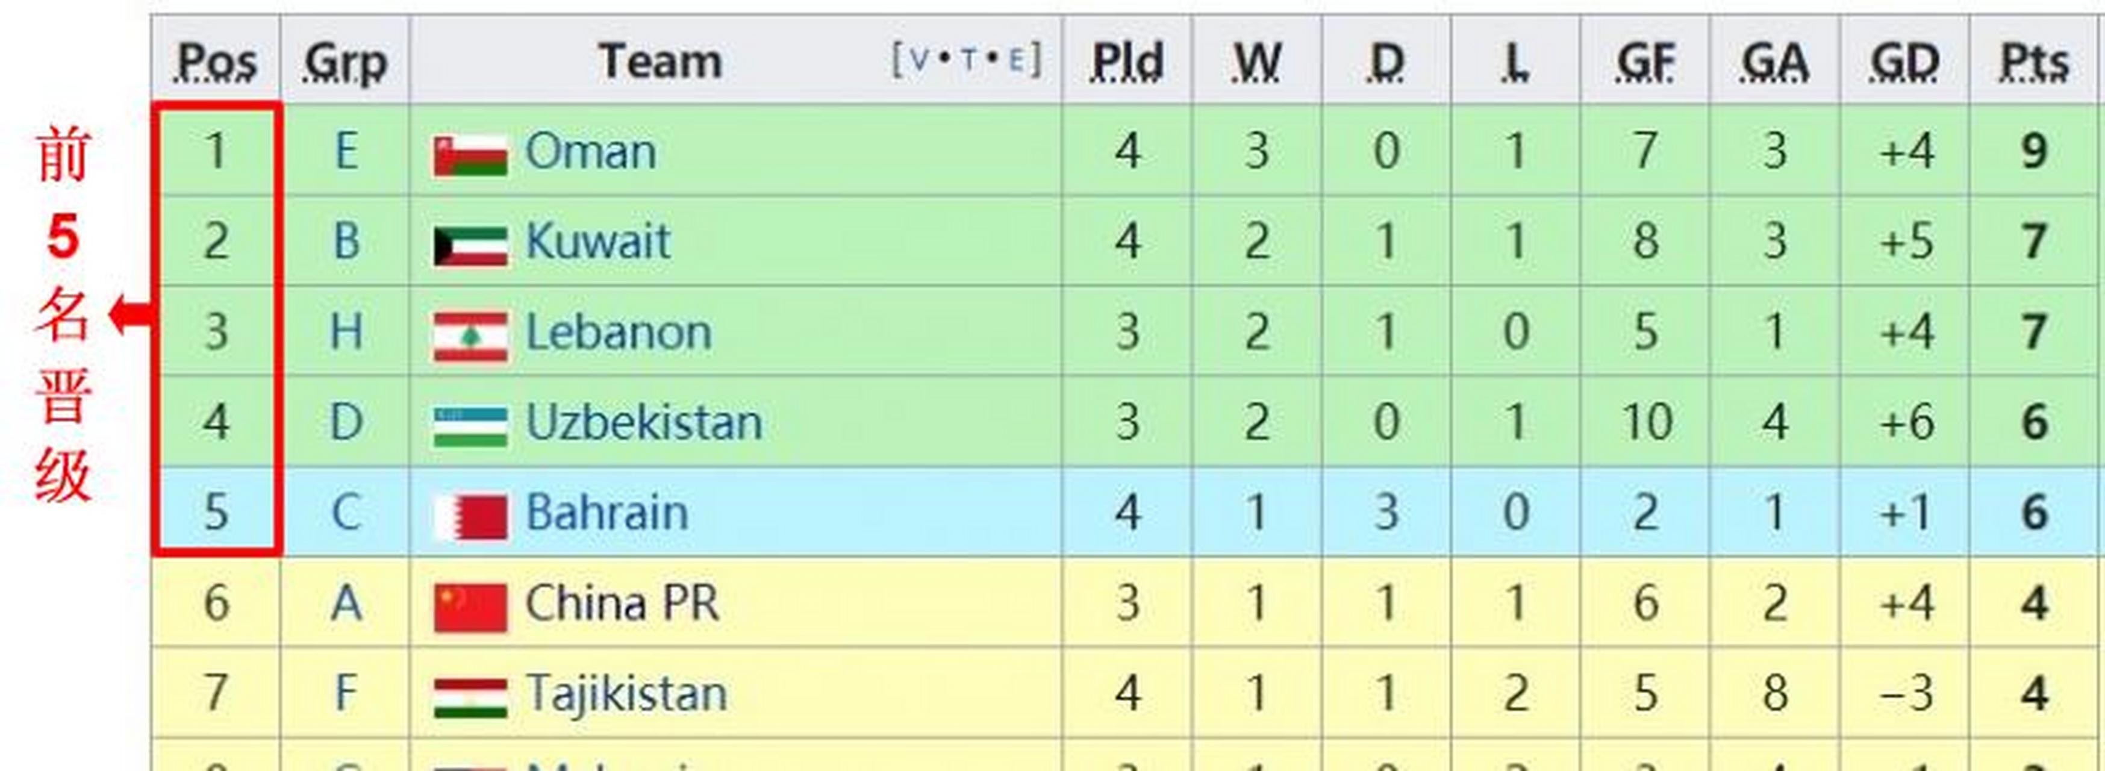Open the Kuwait team link

[597, 242]
